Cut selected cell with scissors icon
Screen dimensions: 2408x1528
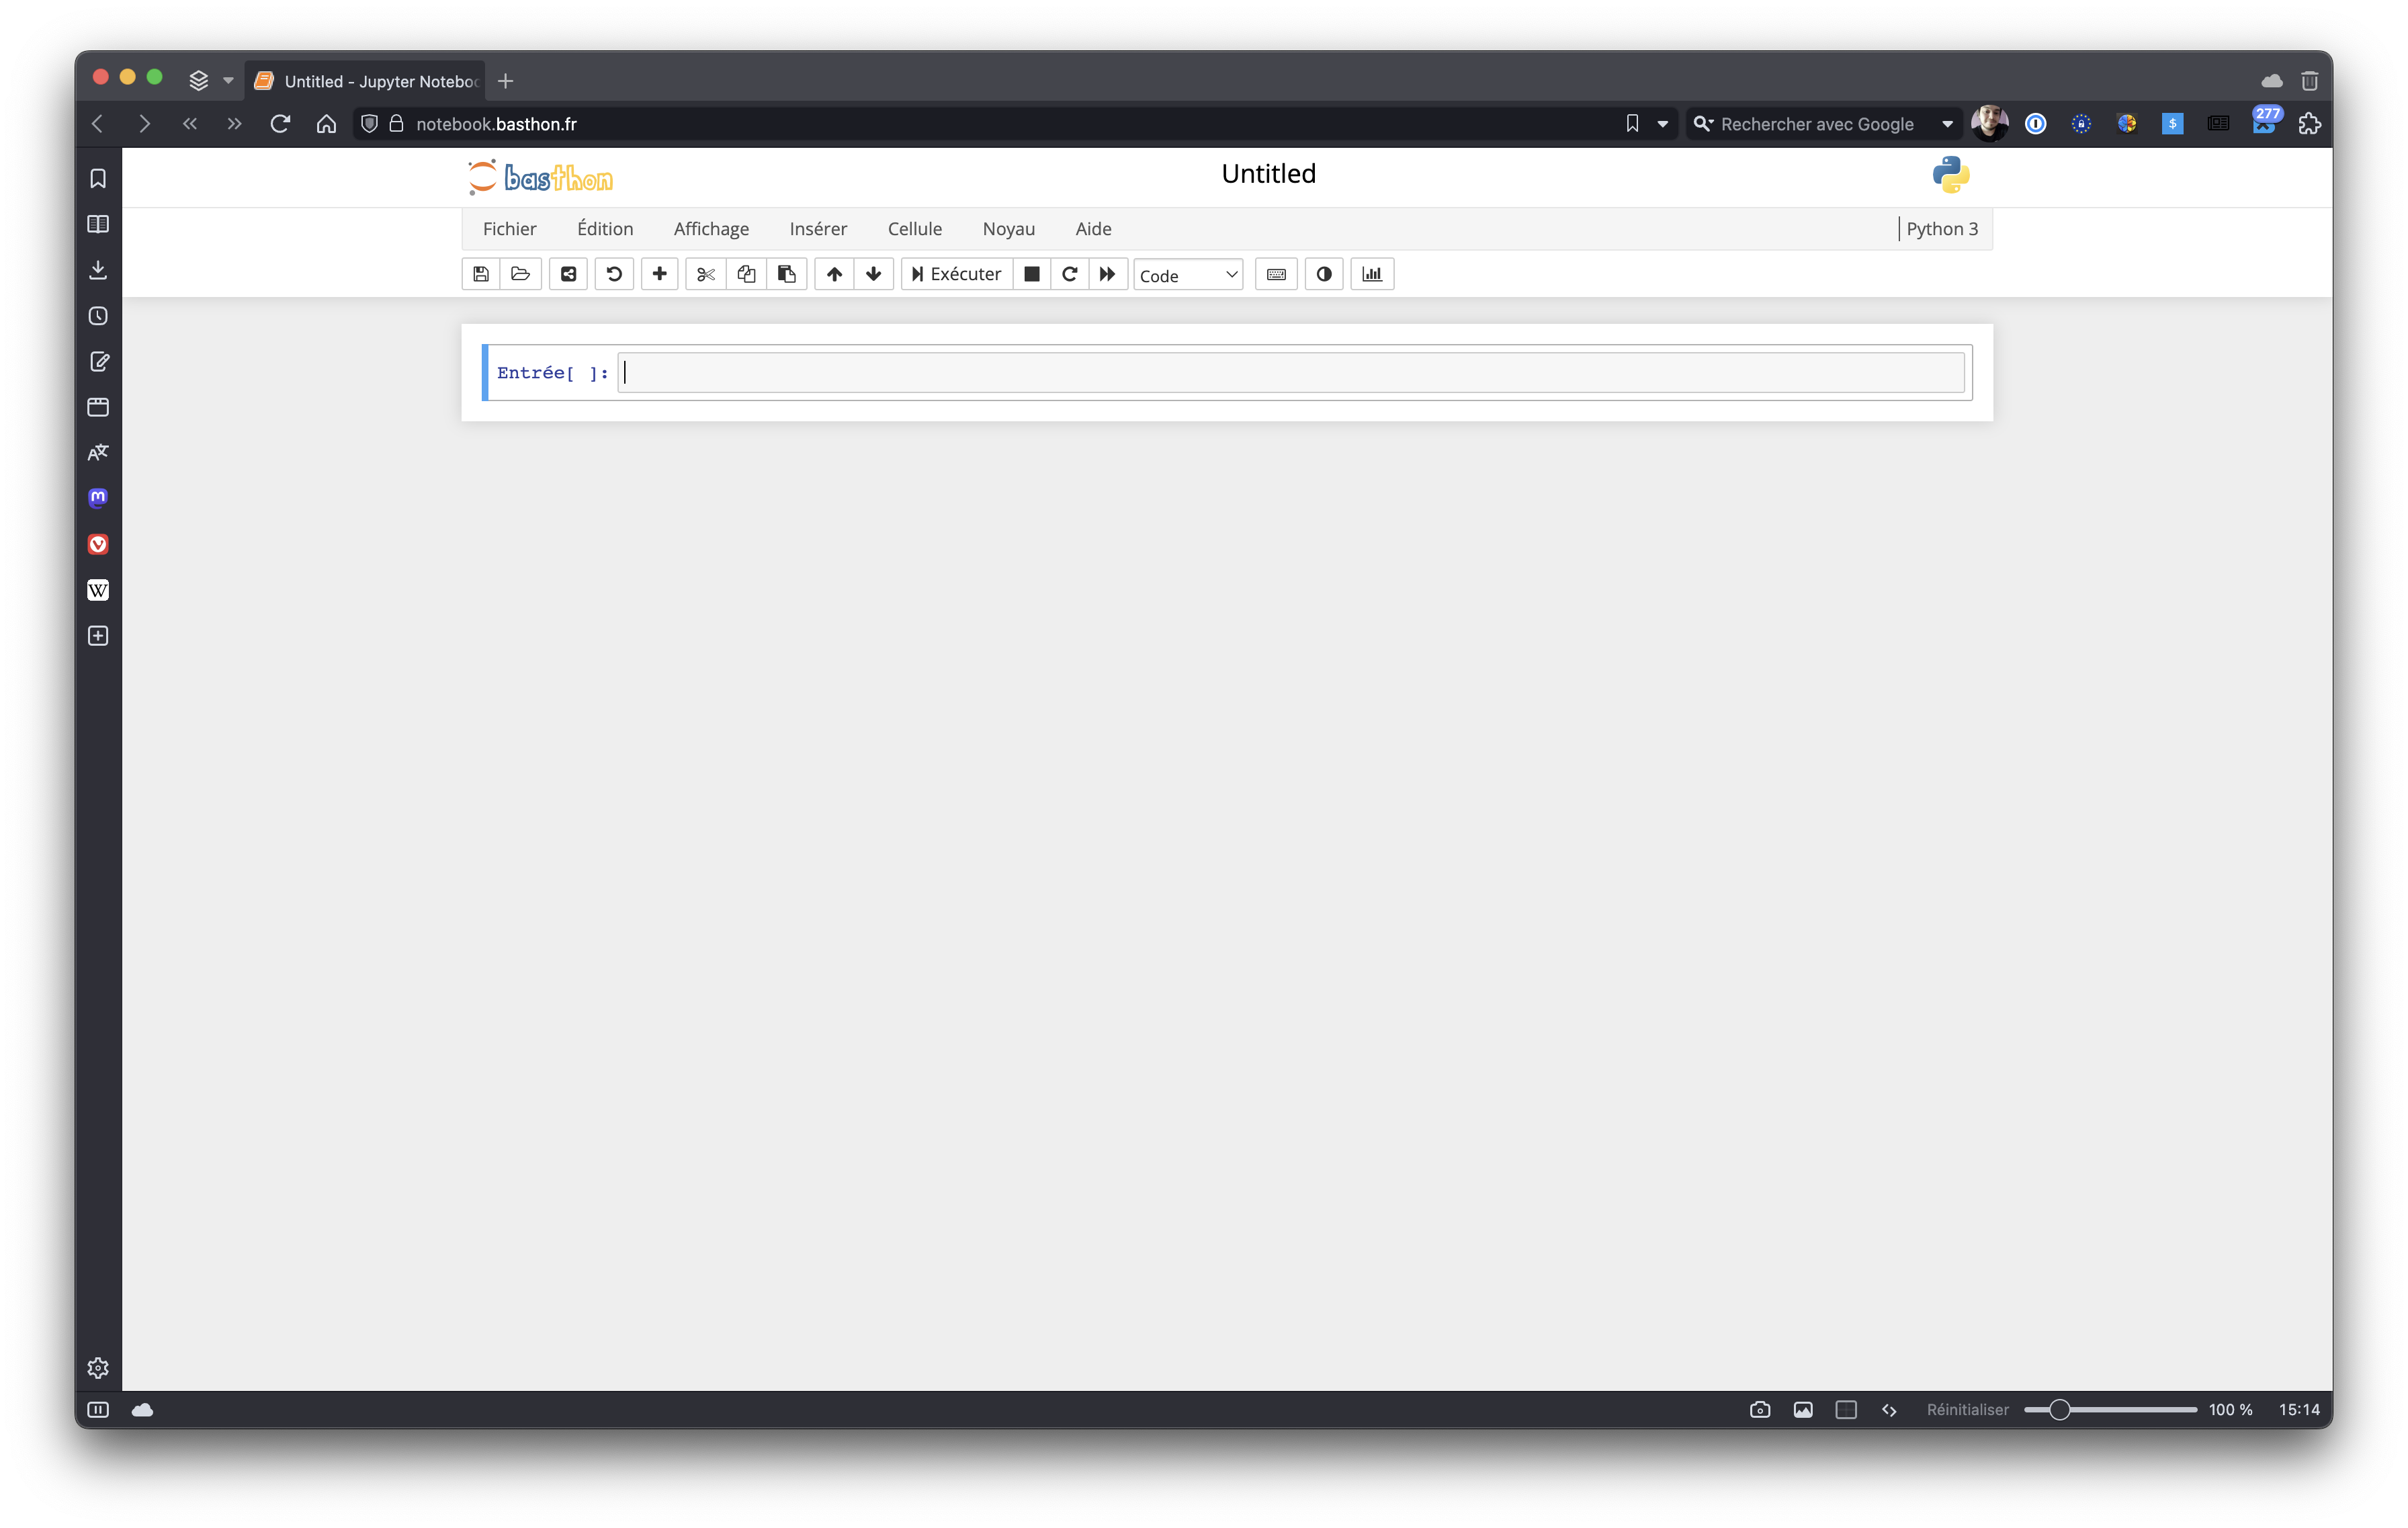(706, 274)
